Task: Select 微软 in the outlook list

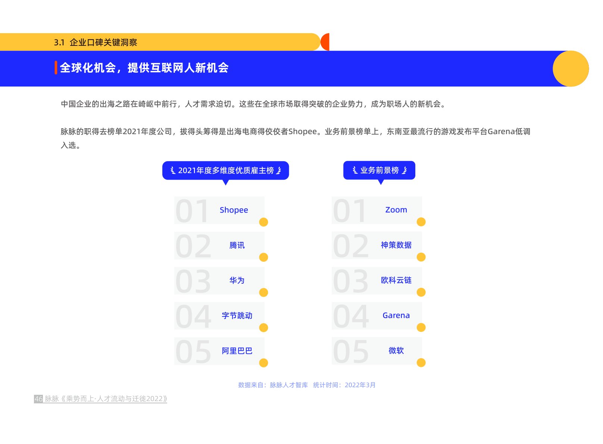Action: point(377,351)
